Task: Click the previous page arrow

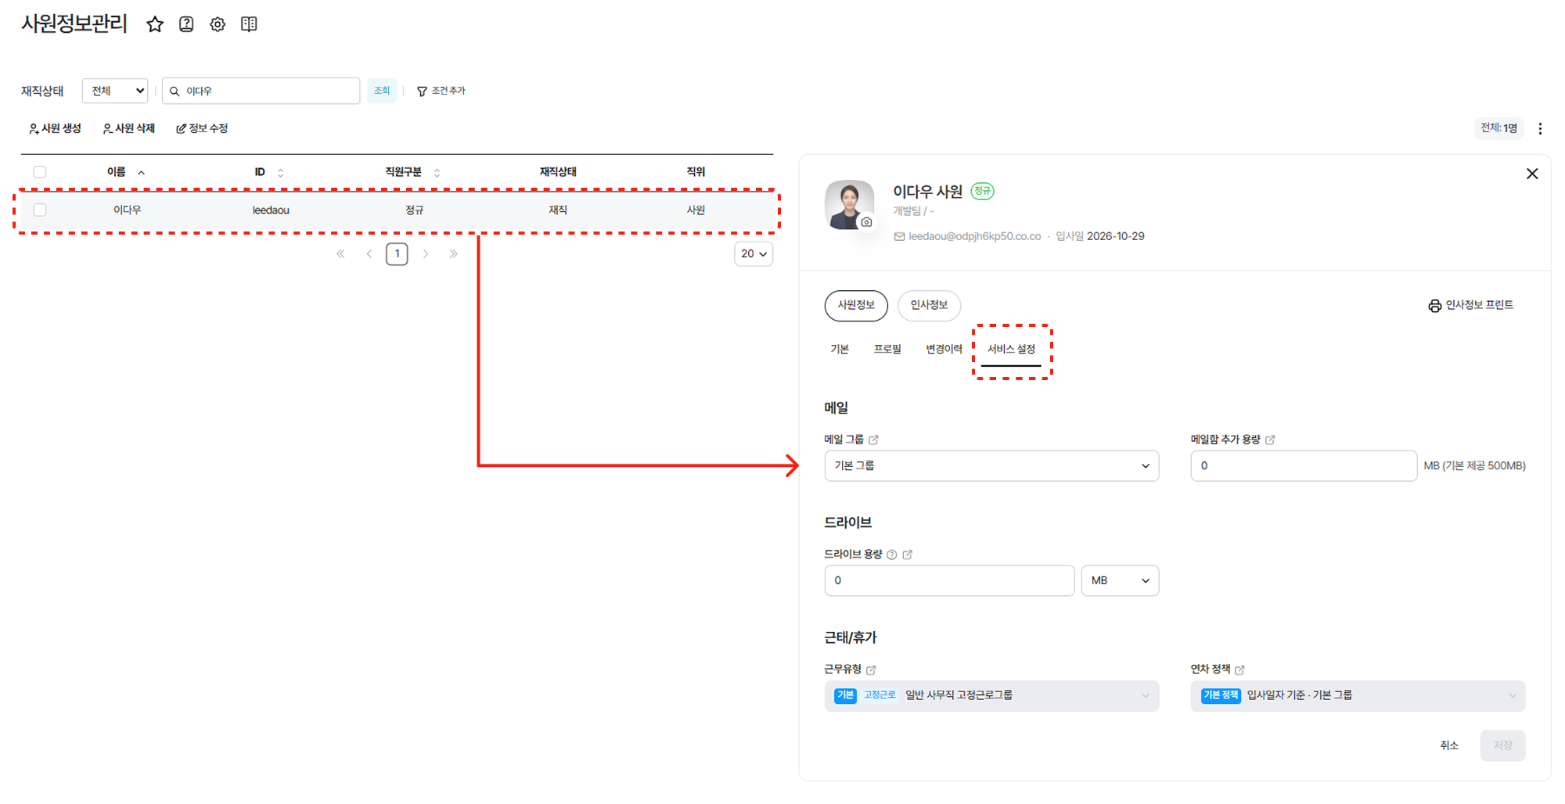Action: [369, 254]
